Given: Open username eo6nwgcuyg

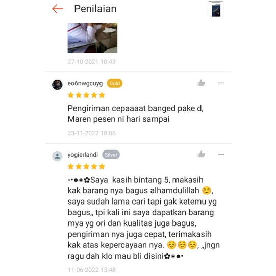Looking at the screenshot, I should (x=85, y=83).
